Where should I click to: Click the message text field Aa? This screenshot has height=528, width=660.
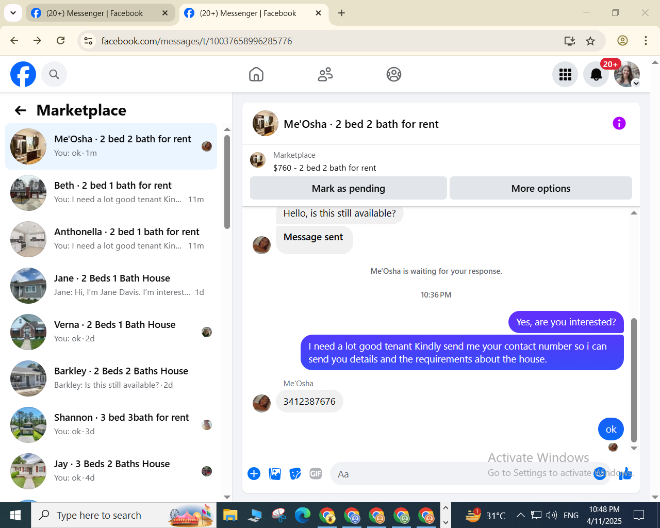pyautogui.click(x=461, y=474)
